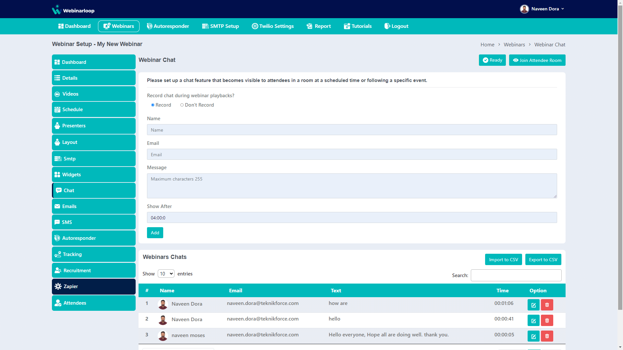The height and width of the screenshot is (350, 623).
Task: Open the show entries dropdown
Action: 166,274
